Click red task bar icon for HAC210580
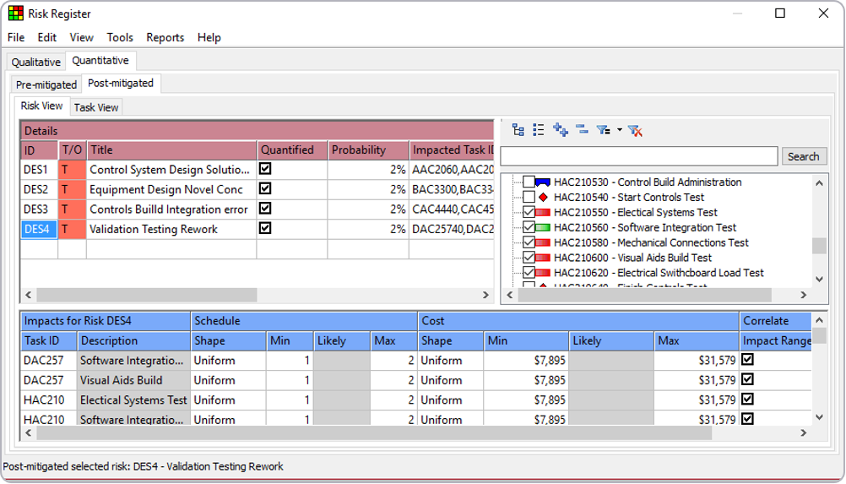Viewport: 846px width, 484px height. point(543,242)
